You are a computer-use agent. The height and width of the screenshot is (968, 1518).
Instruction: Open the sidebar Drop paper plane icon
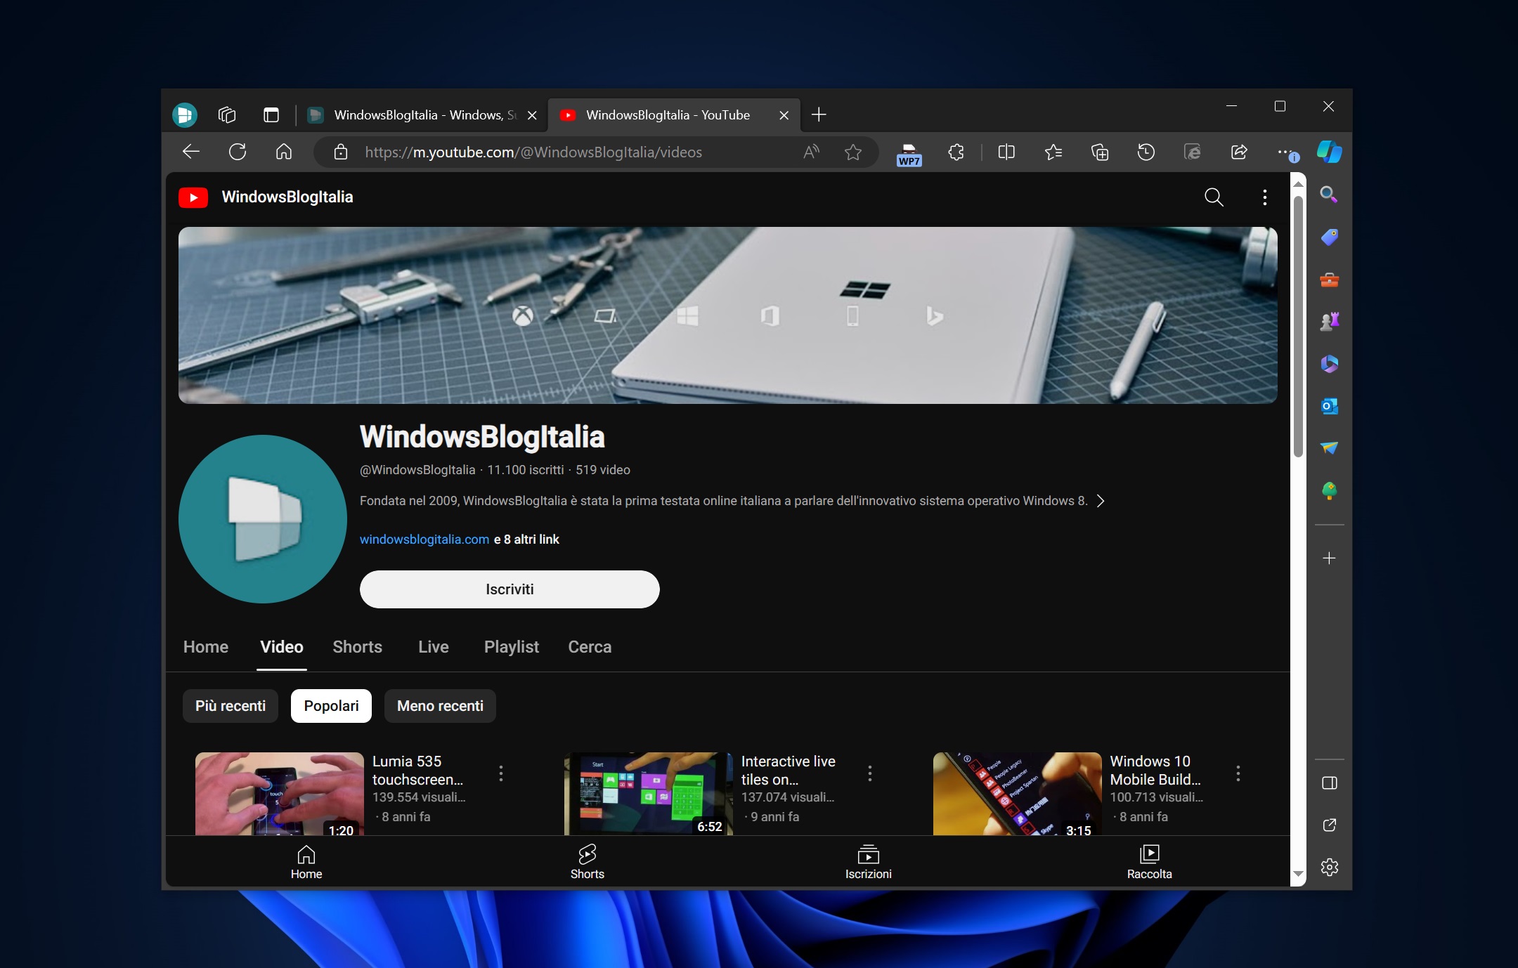tap(1329, 447)
